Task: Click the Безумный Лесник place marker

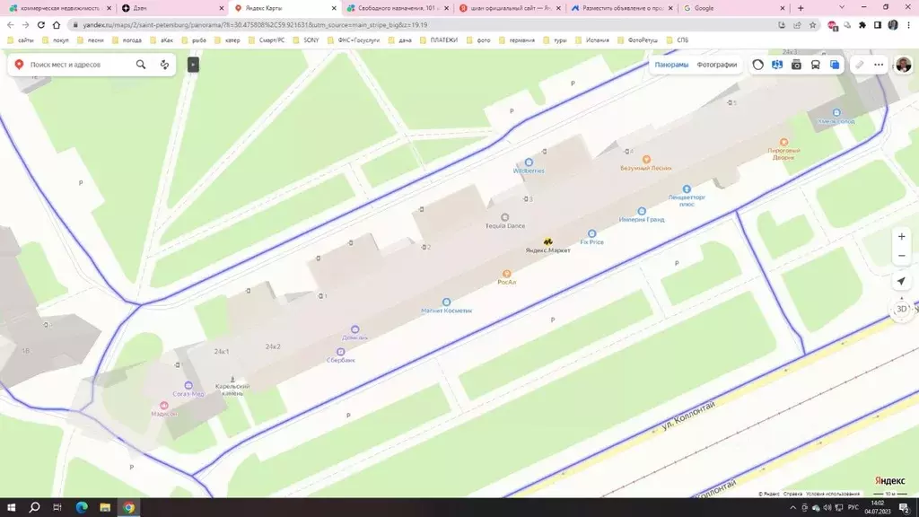Action: coord(646,160)
